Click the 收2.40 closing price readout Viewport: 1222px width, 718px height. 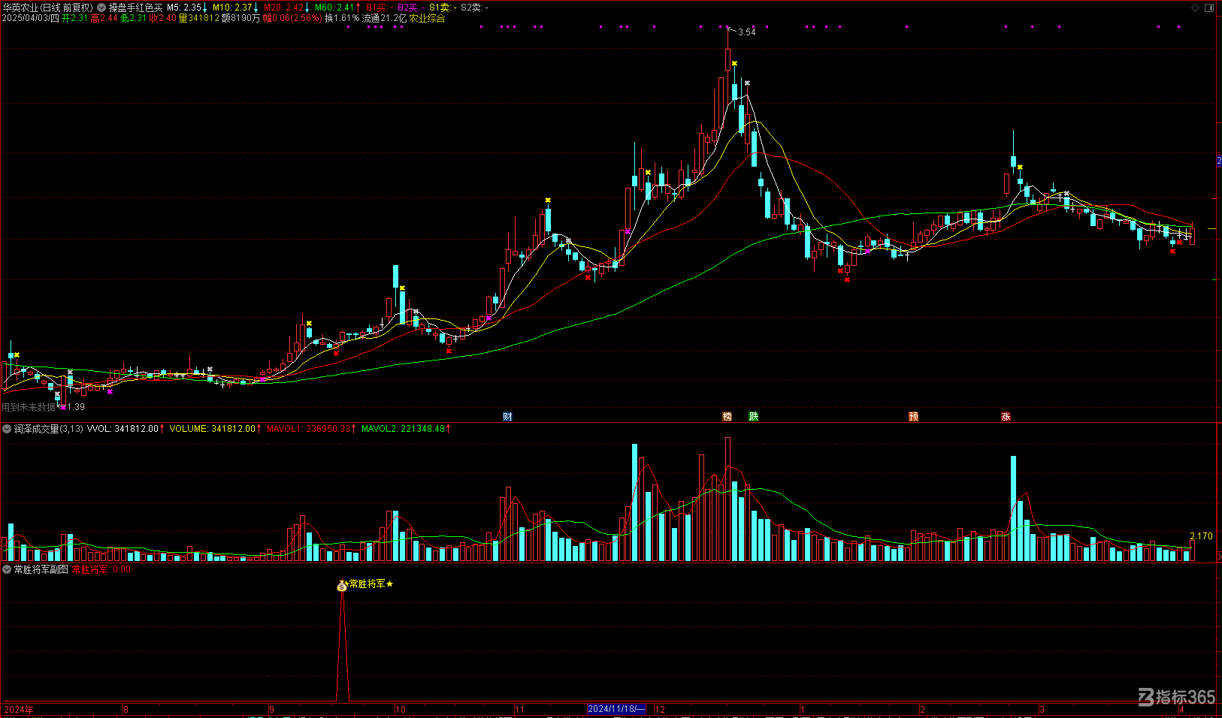coord(162,18)
